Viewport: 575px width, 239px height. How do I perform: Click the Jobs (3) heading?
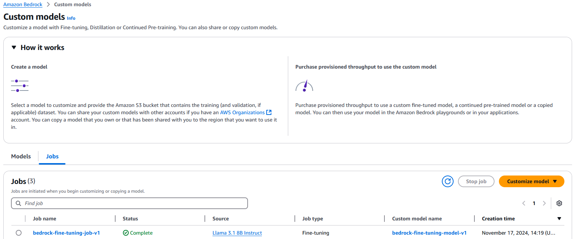[x=23, y=181]
